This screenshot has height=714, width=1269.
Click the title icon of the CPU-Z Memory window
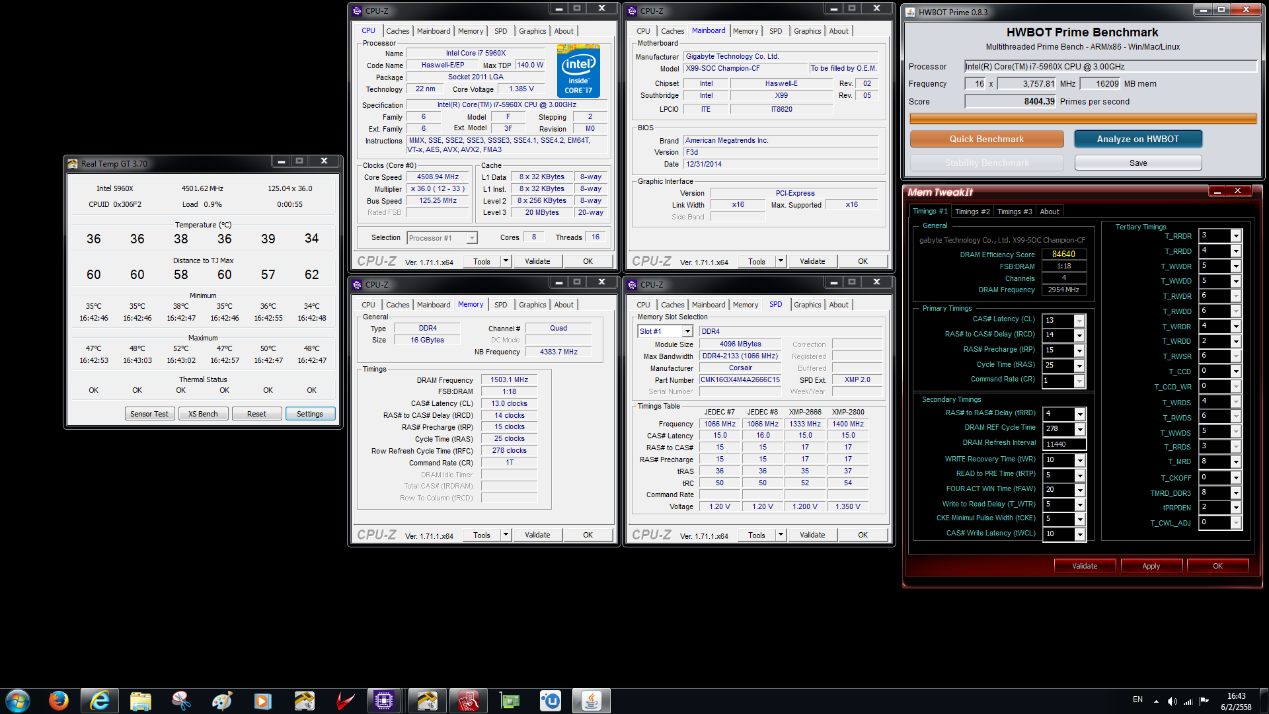pyautogui.click(x=357, y=285)
